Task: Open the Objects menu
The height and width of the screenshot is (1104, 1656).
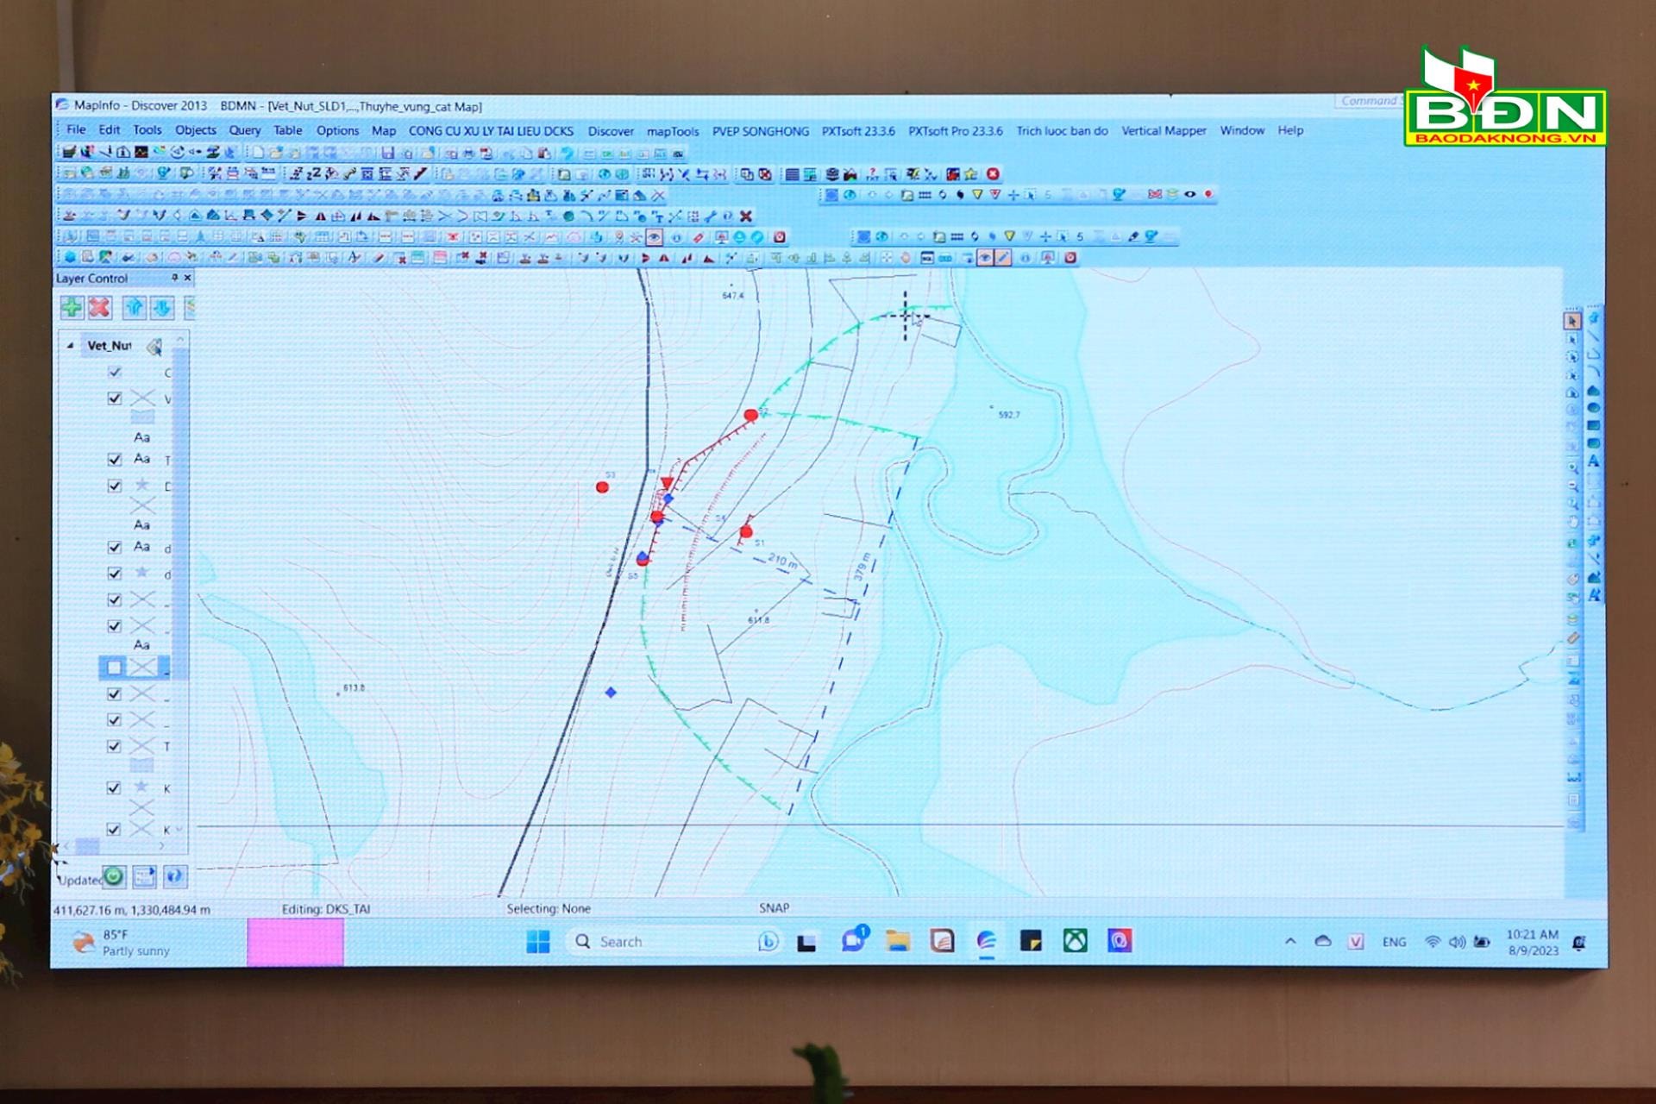Action: 196,130
